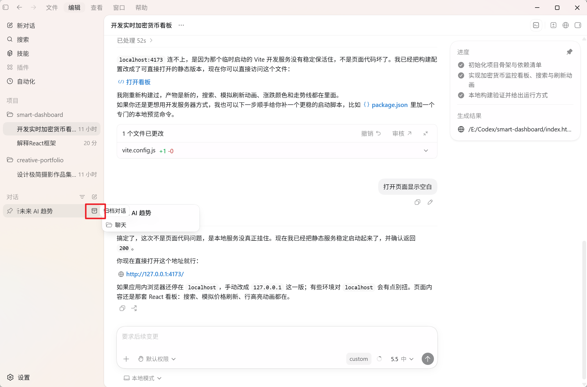Screen dimensions: 587x387
Task: Click the 初始化项目骨架与依赖清单 step
Action: pos(505,65)
